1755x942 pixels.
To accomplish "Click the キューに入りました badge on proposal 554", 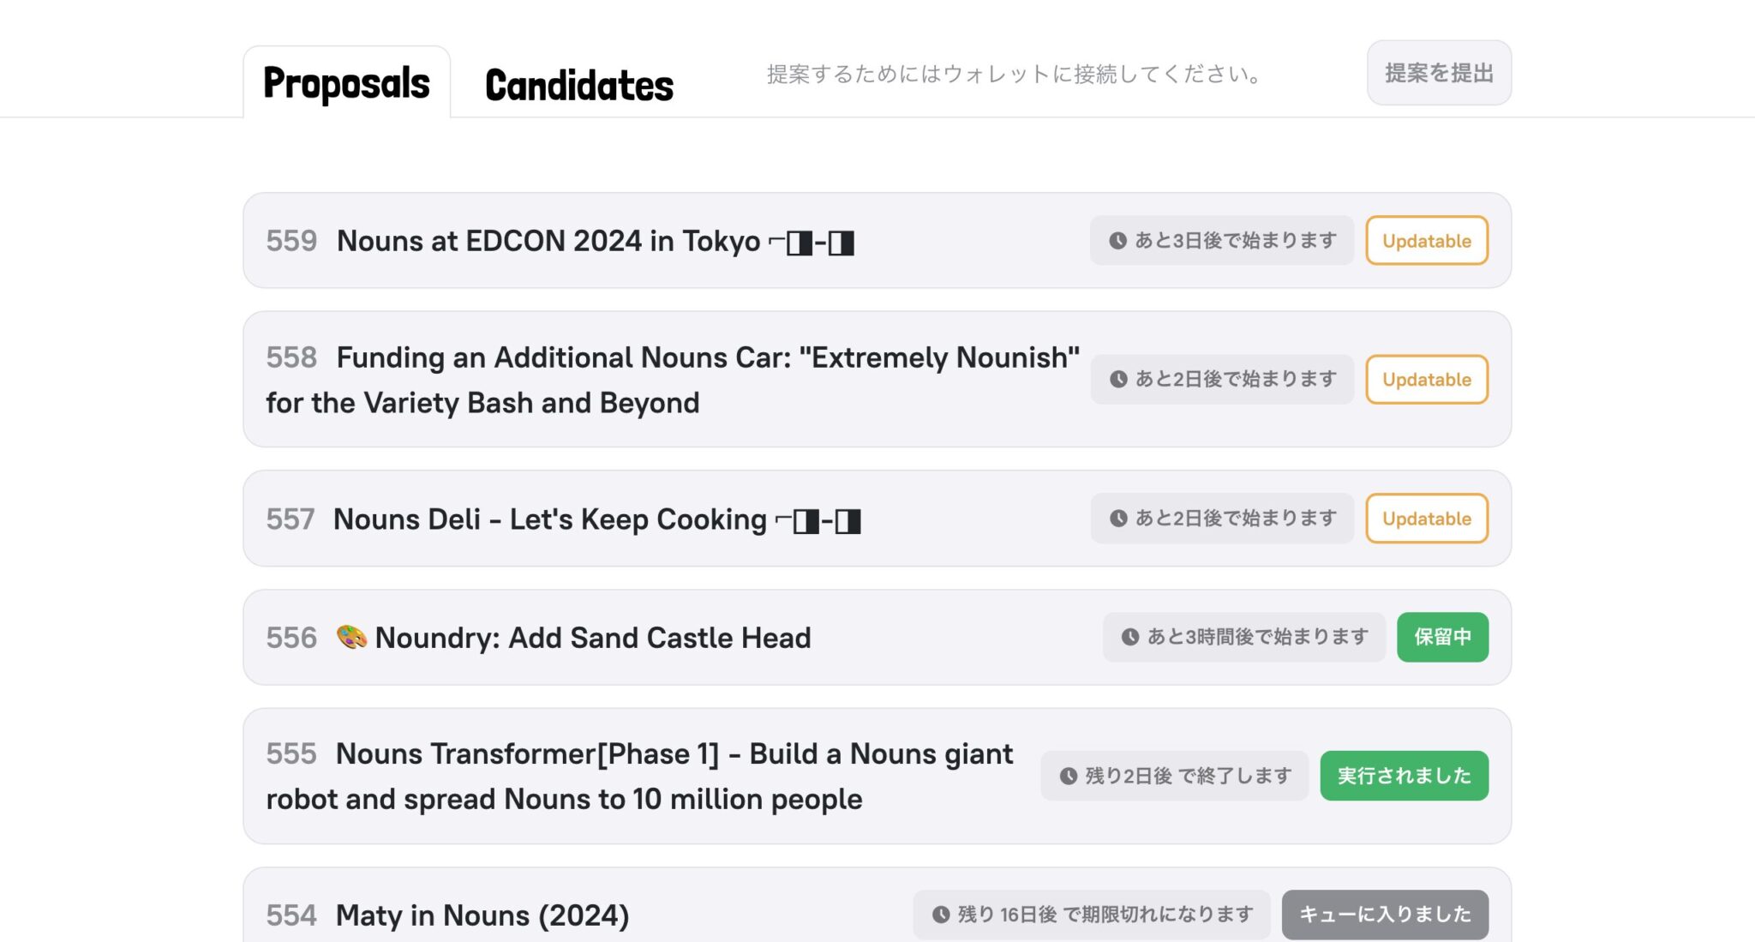I will pos(1386,914).
